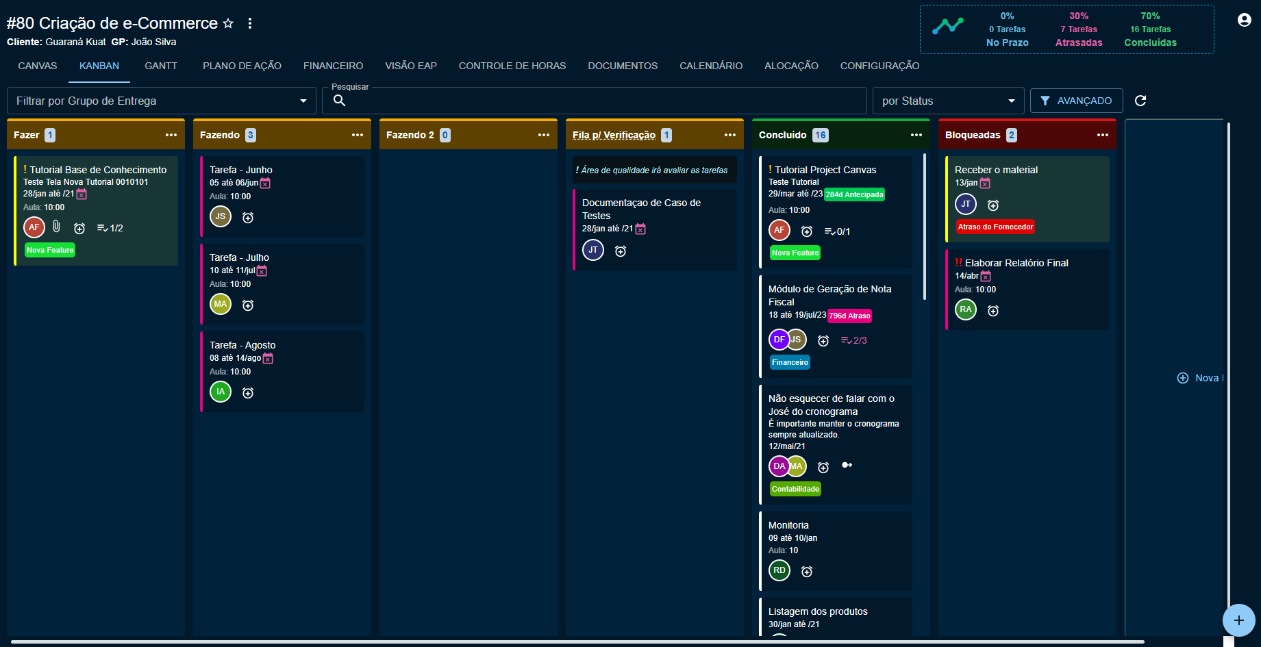Click the alarm icon on Elaborar Relatório Final card

993,311
